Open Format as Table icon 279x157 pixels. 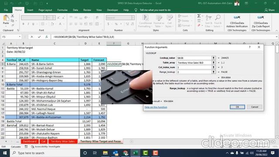(x=159, y=21)
